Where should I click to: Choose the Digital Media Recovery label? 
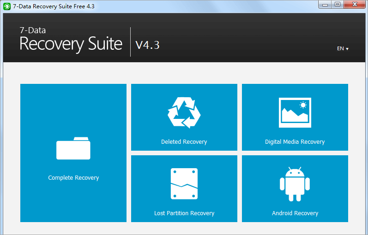tap(295, 142)
